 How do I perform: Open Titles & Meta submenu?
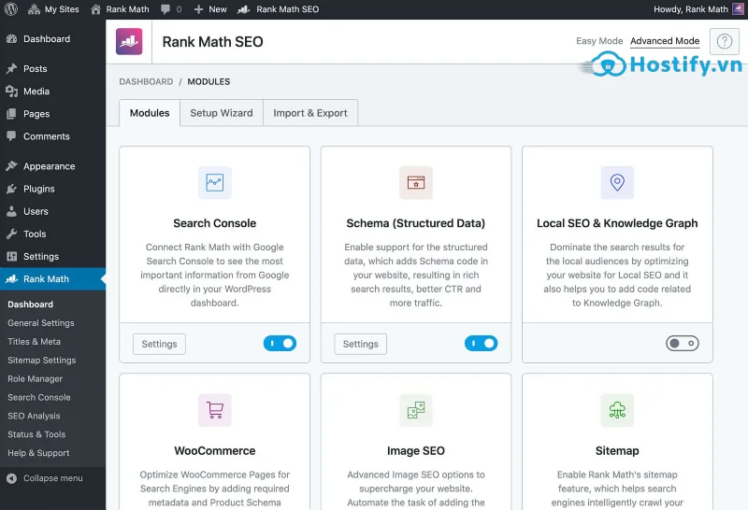click(34, 341)
